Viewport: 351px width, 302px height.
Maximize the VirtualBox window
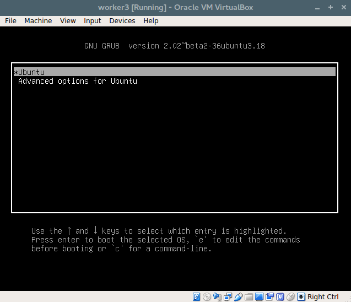[x=331, y=7]
